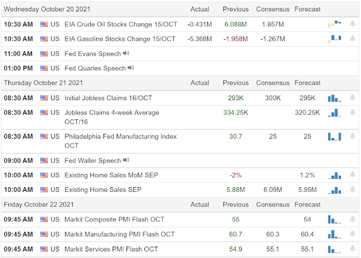This screenshot has width=361, height=258.
Task: Toggle the alert bell for EIA Crude Oil Stocks
Action: [352, 24]
